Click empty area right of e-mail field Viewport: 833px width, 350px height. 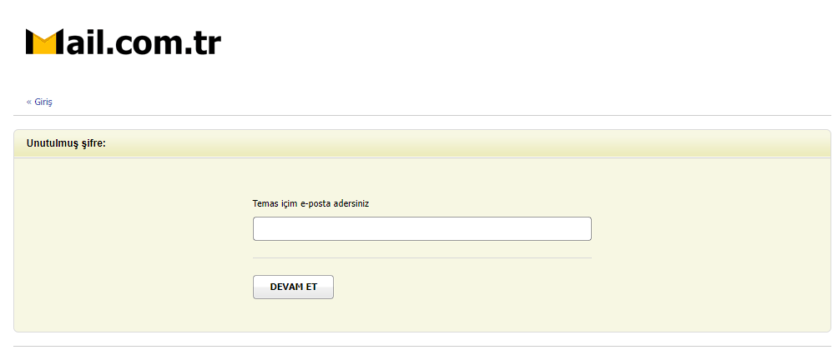pos(709,229)
